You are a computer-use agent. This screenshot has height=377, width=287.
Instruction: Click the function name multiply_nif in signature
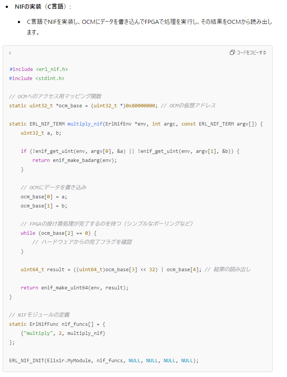(85, 124)
